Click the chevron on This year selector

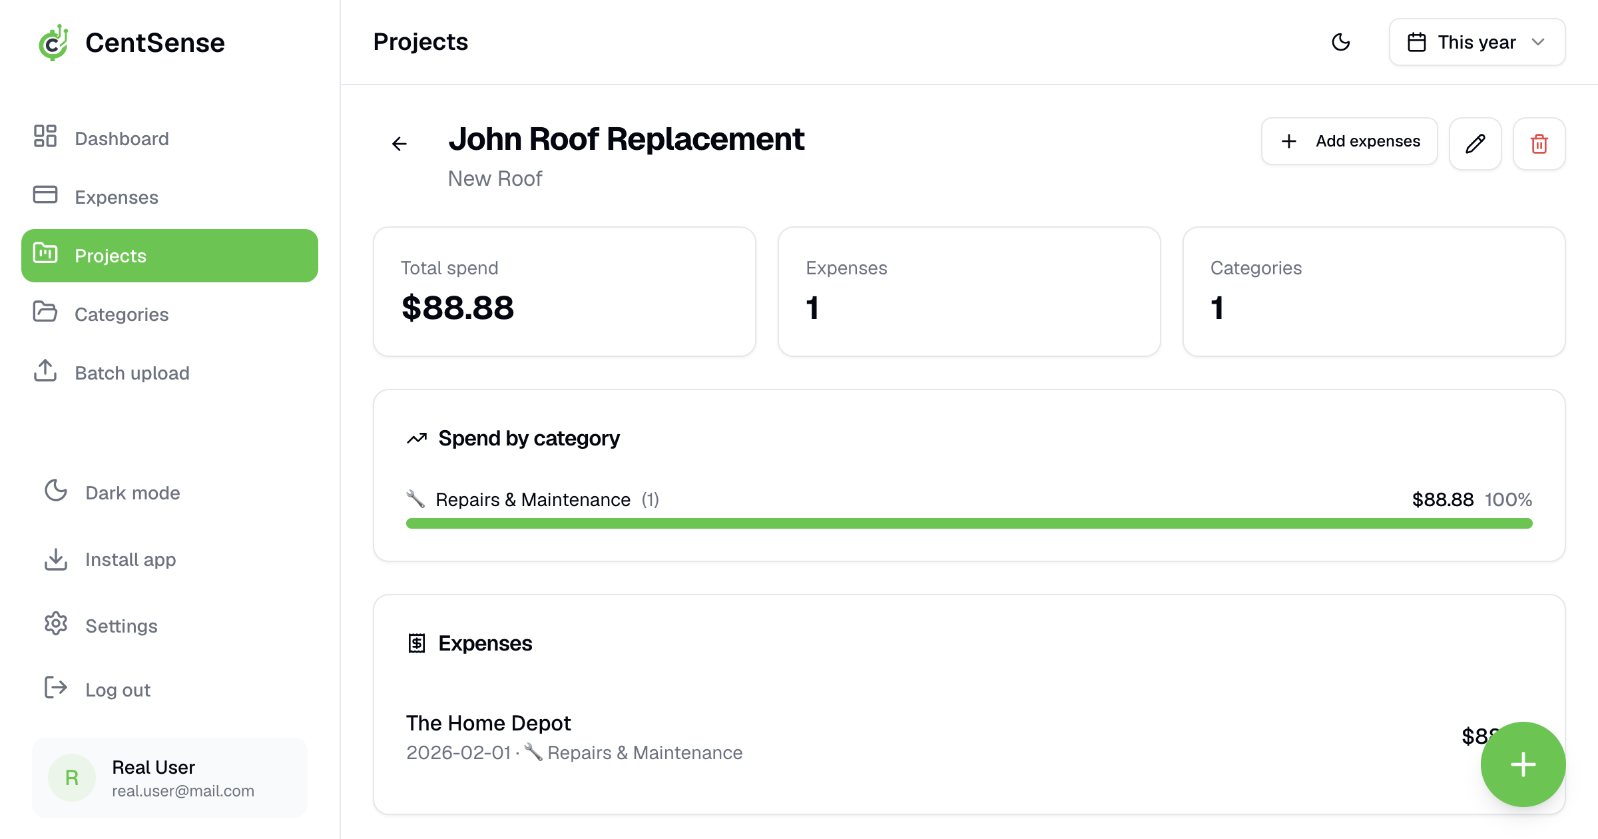pyautogui.click(x=1538, y=42)
